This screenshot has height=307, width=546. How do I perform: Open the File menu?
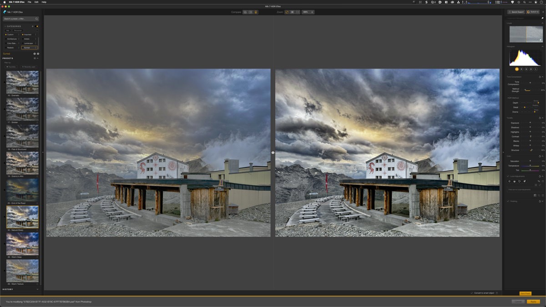[x=30, y=2]
